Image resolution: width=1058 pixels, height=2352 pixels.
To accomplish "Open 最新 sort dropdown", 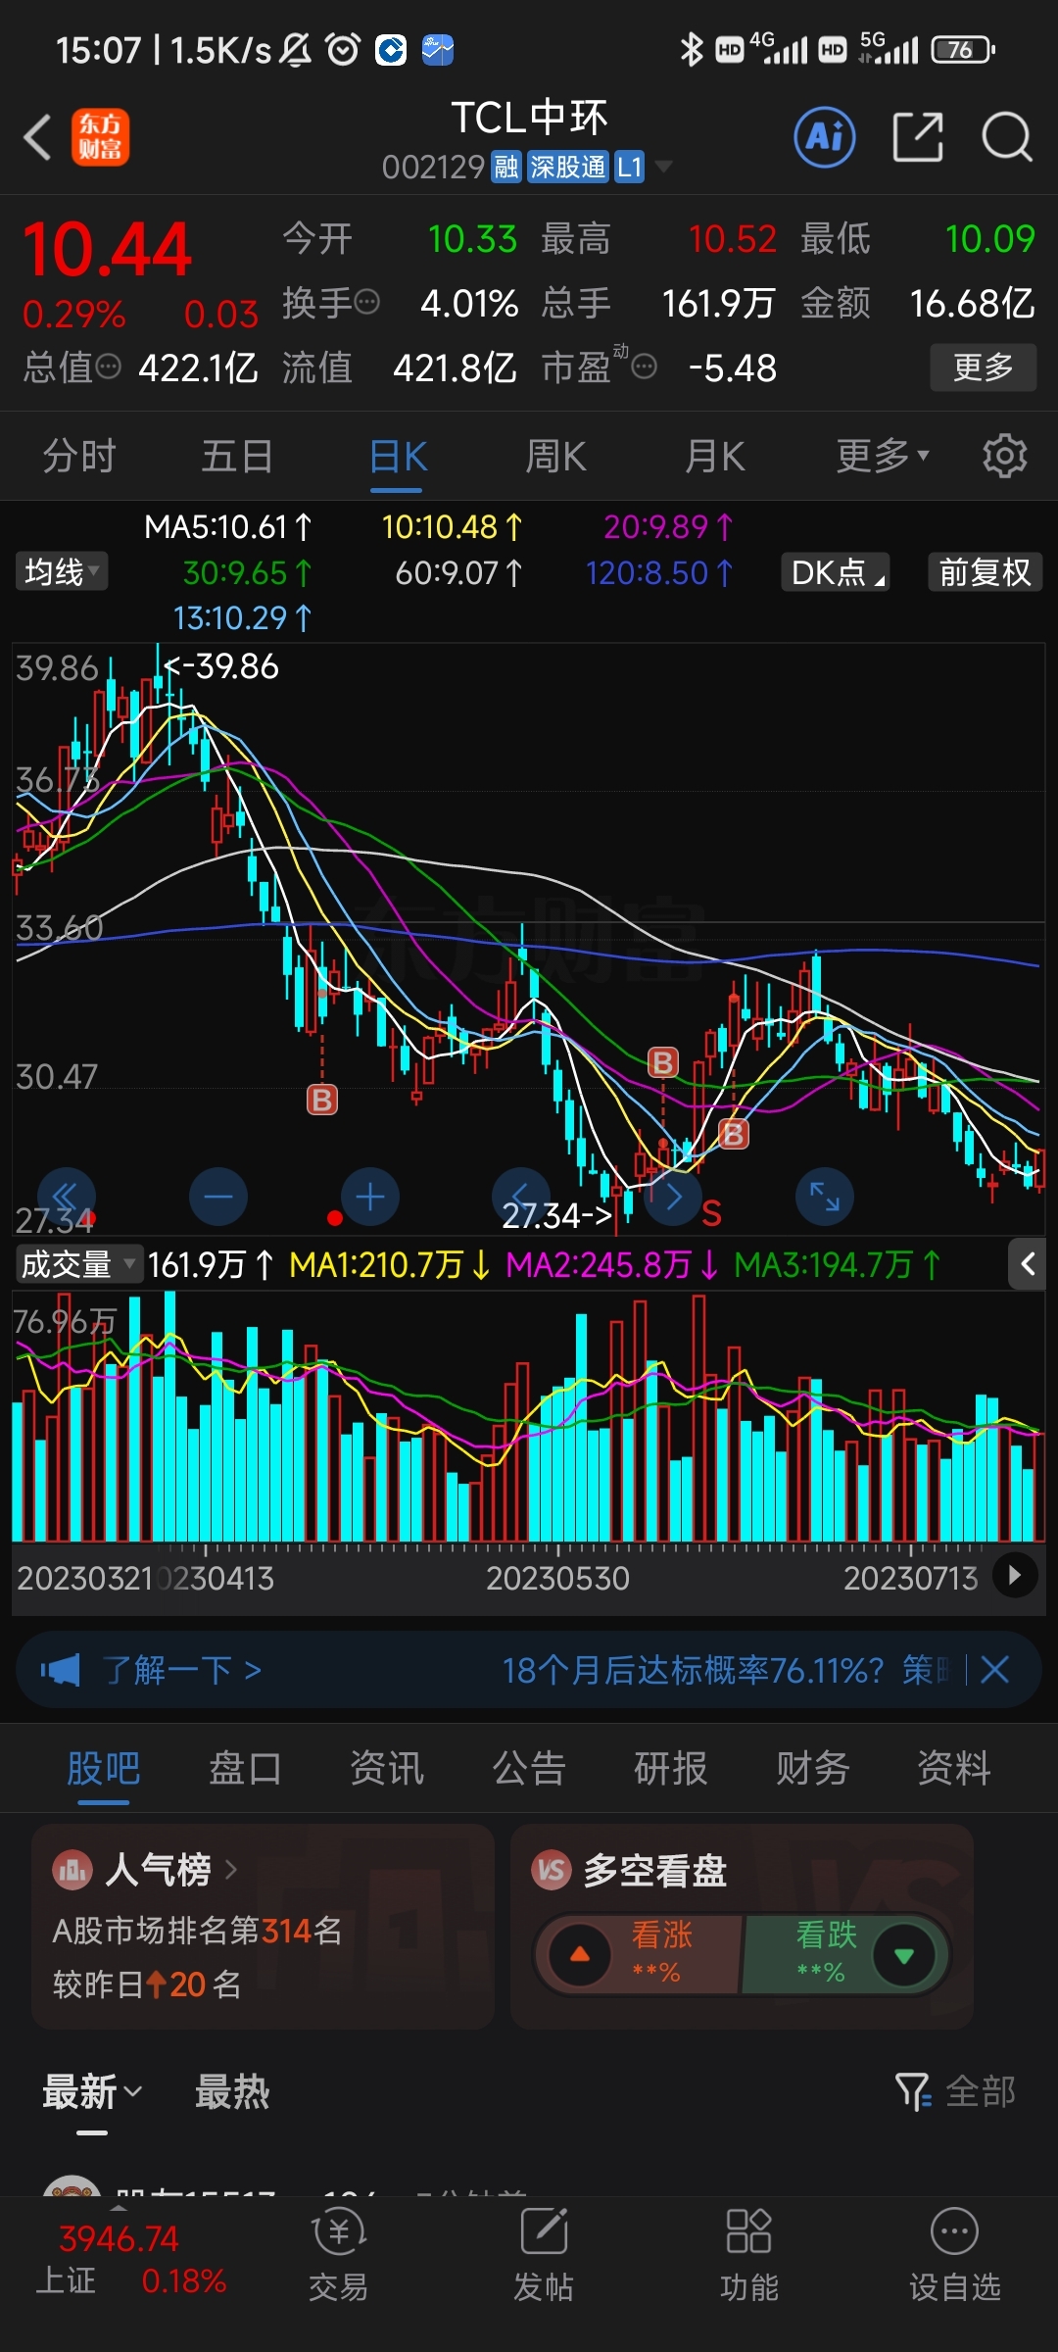I will [x=92, y=2092].
